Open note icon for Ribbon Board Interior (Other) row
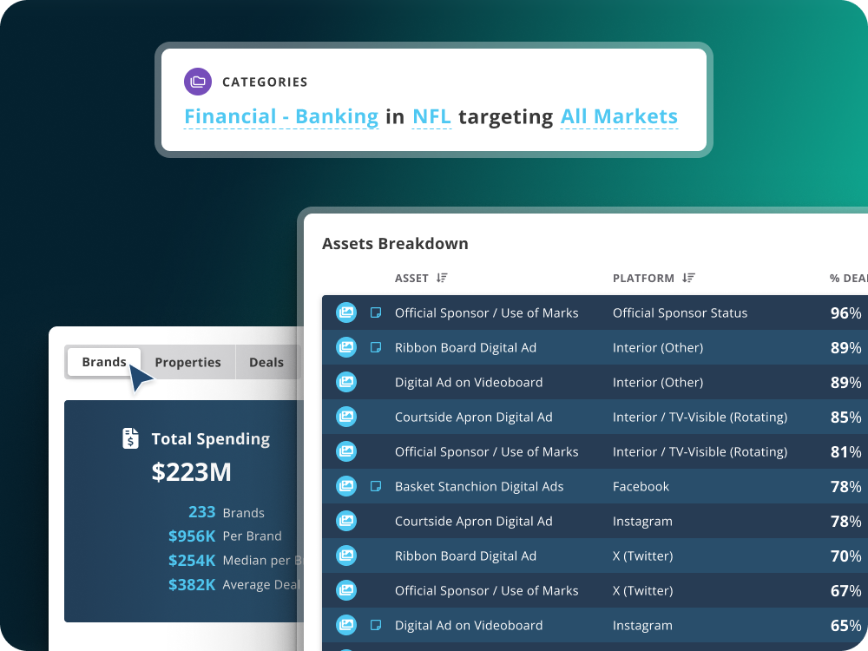868x651 pixels. pyautogui.click(x=375, y=348)
